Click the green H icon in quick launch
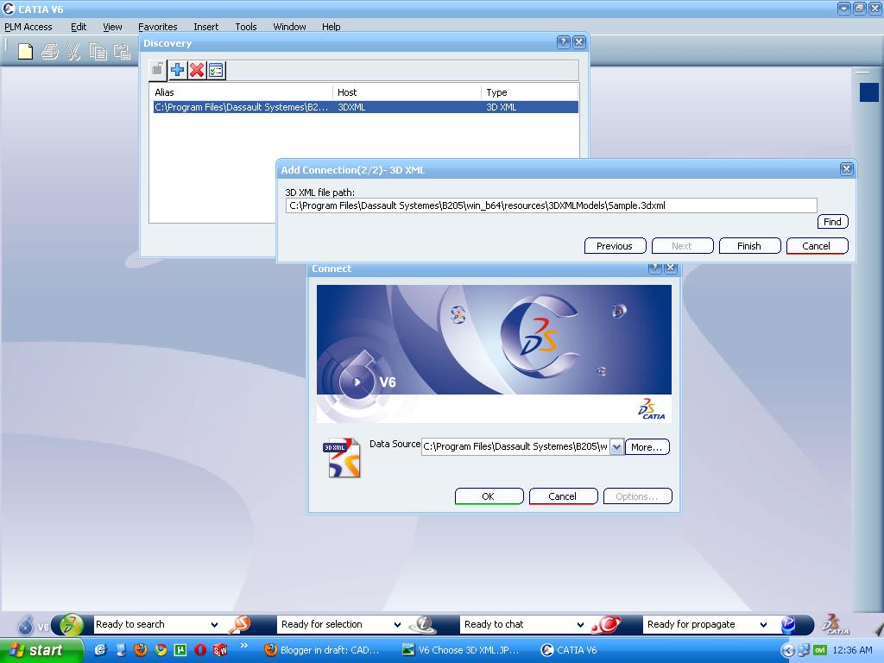 [x=180, y=650]
